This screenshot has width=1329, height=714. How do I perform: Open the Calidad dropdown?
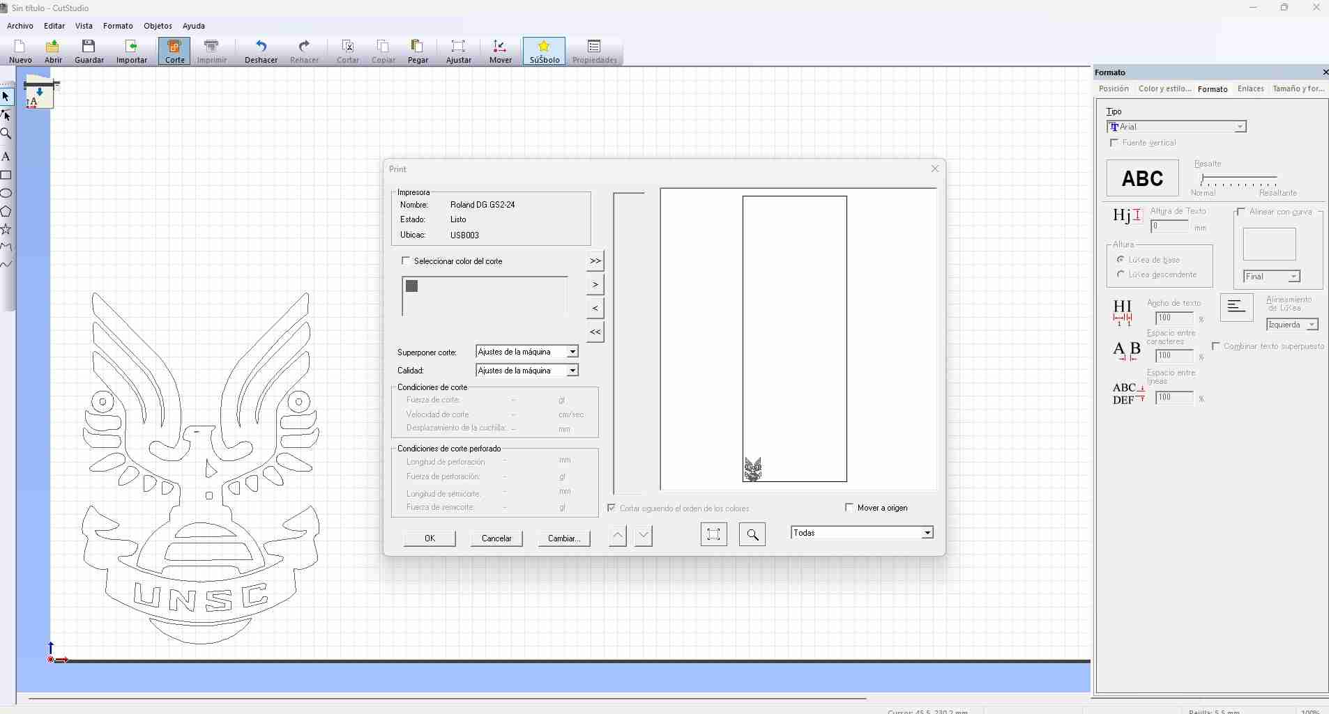(x=527, y=371)
